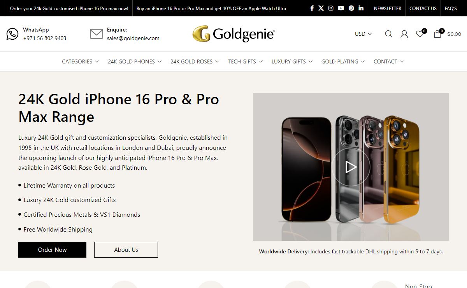Open the Luxury Gifts menu

[292, 61]
